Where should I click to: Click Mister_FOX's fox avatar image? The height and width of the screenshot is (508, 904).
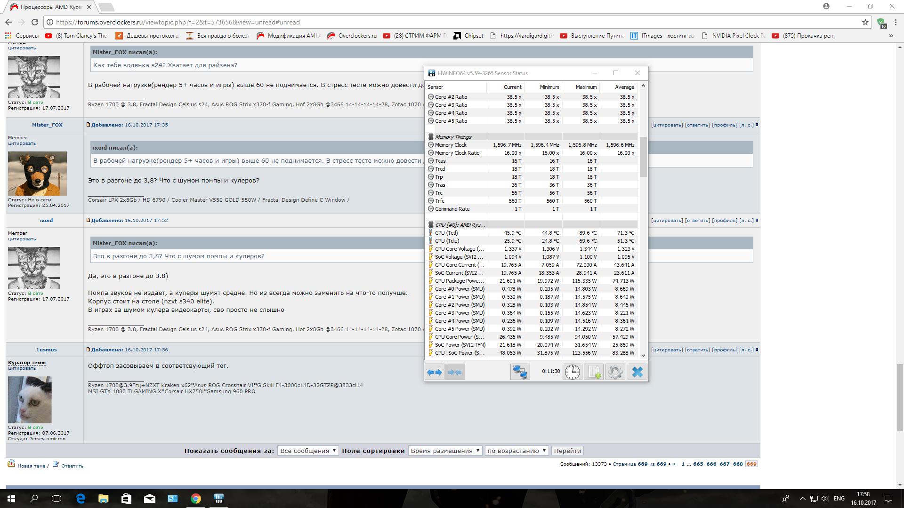click(x=37, y=173)
